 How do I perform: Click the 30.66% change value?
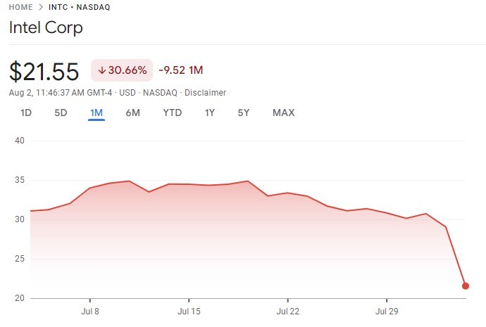click(127, 70)
